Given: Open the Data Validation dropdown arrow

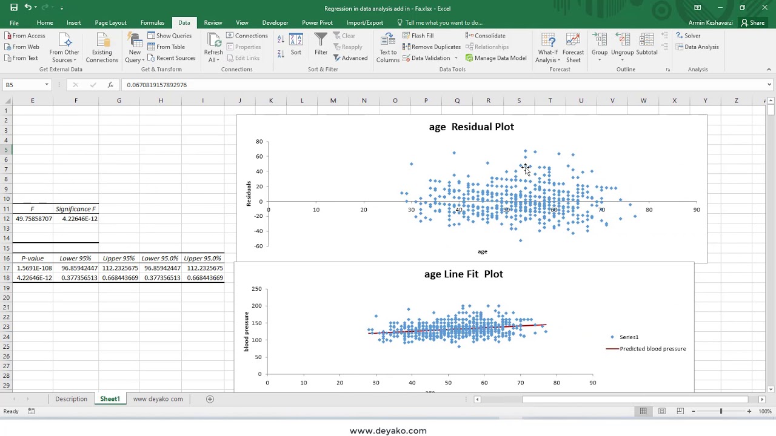Looking at the screenshot, I should pyautogui.click(x=456, y=58).
